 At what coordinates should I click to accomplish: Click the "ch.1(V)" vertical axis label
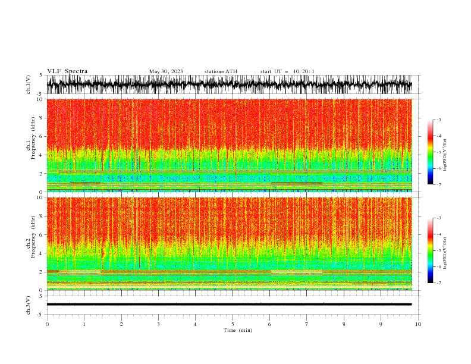[29, 84]
